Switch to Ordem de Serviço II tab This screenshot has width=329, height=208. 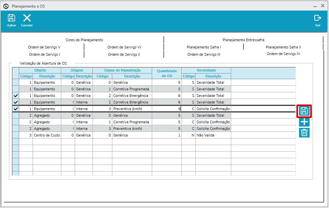pos(124,54)
